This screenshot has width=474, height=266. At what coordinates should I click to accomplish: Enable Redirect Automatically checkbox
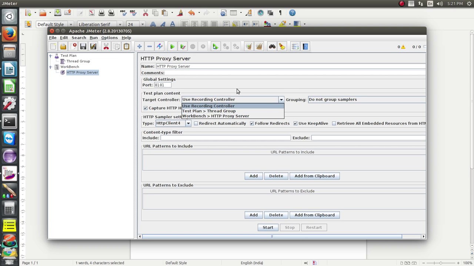196,123
